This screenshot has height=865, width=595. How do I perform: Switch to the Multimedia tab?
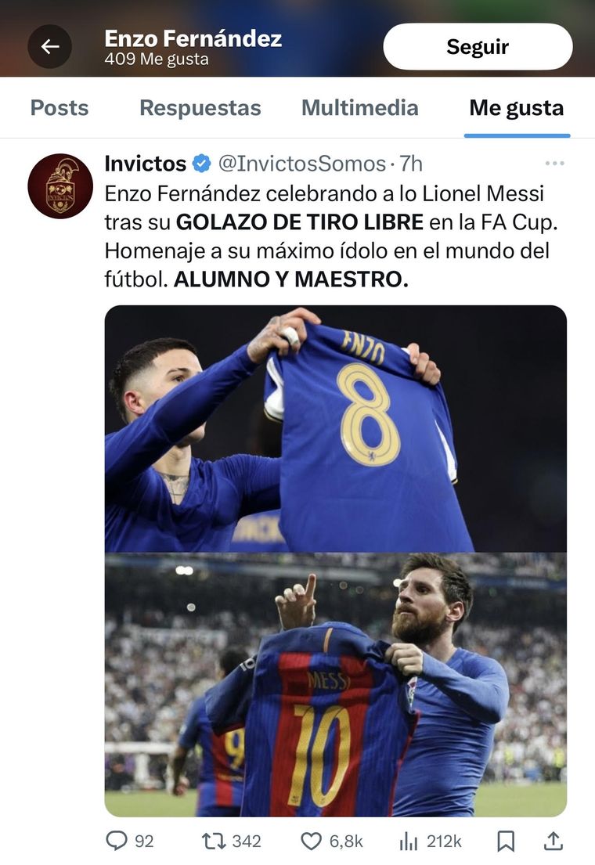click(359, 107)
